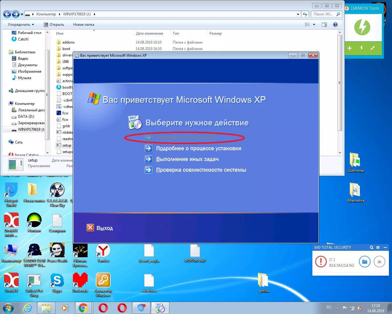The height and width of the screenshot is (314, 392).
Task: Click Explorer back navigation button
Action: [7, 14]
